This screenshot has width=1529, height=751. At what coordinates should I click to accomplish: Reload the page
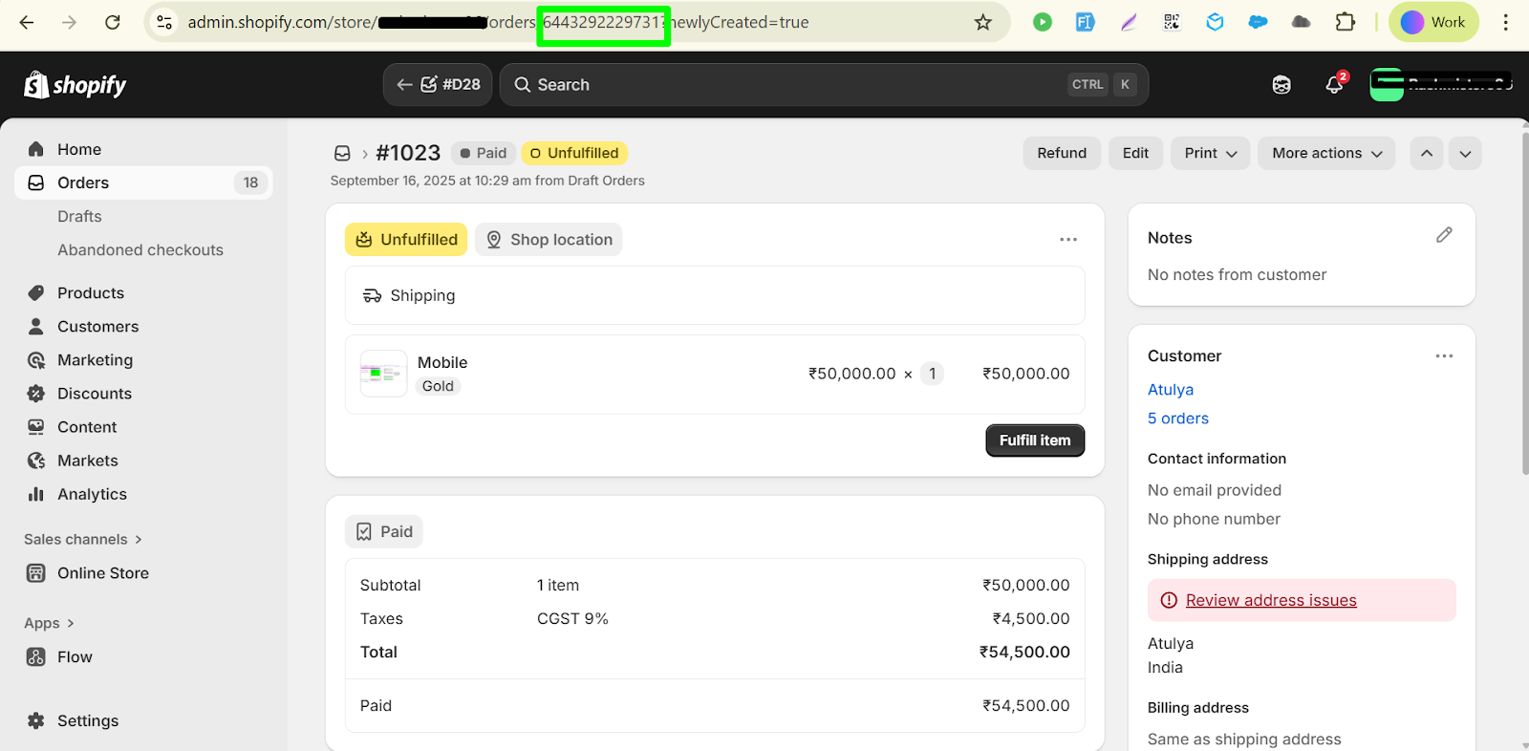tap(112, 22)
